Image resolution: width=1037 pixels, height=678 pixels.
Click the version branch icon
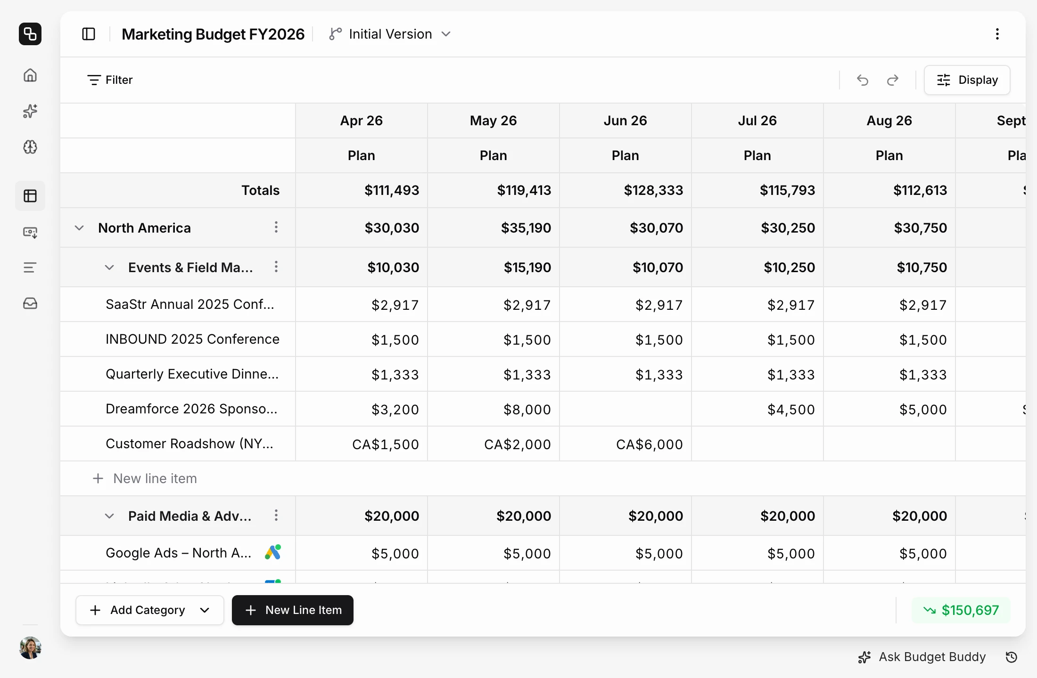tap(335, 34)
